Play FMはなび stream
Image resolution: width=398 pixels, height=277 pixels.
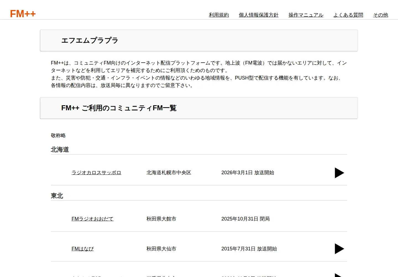[339, 249]
